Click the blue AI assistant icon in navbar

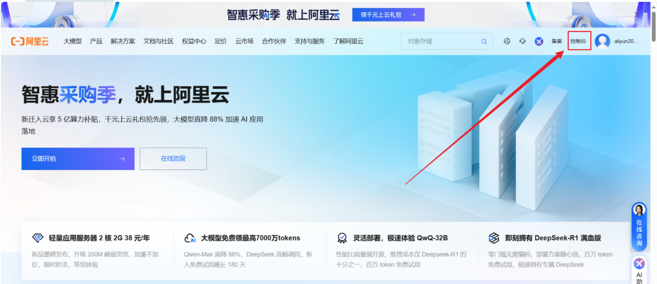[x=539, y=41]
